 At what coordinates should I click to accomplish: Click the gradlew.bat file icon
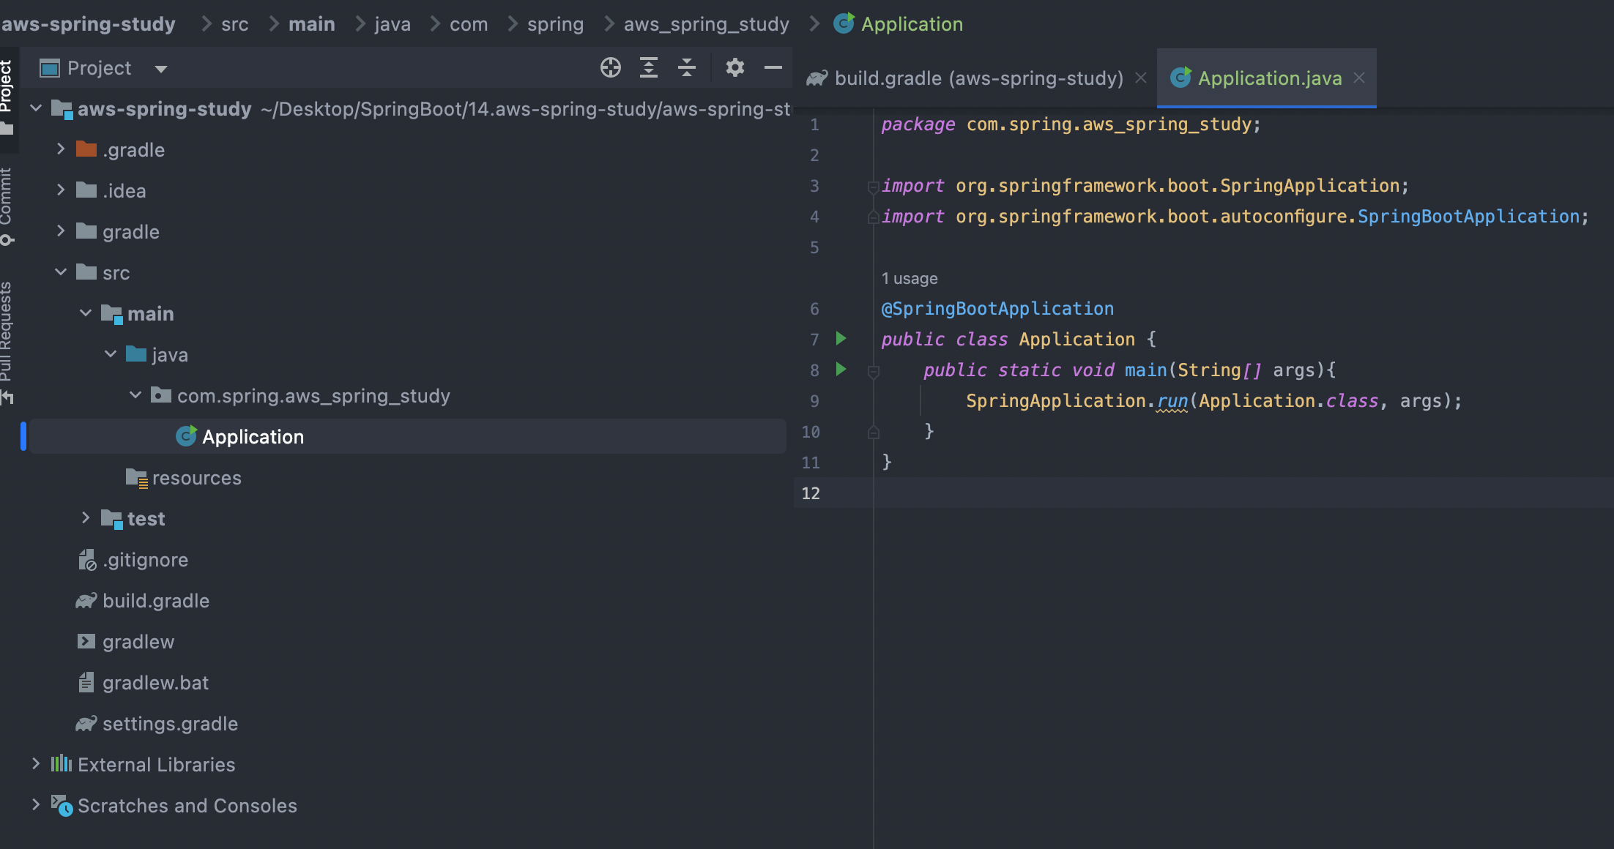click(86, 683)
